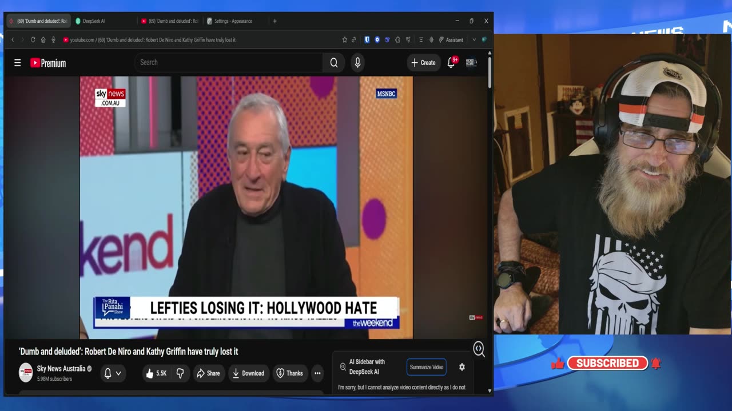
Task: Select the first '(69) Dumb and deluded' tab
Action: [x=38, y=21]
